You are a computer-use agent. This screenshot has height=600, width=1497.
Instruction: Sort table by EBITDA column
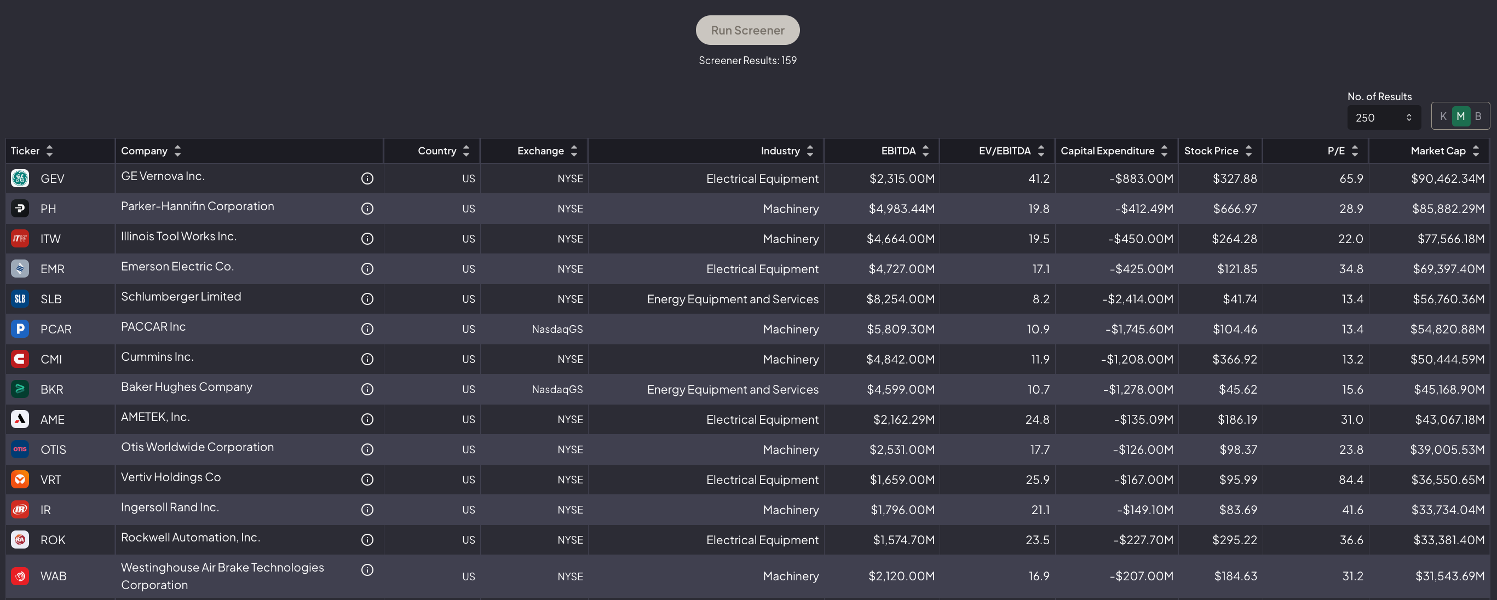926,151
